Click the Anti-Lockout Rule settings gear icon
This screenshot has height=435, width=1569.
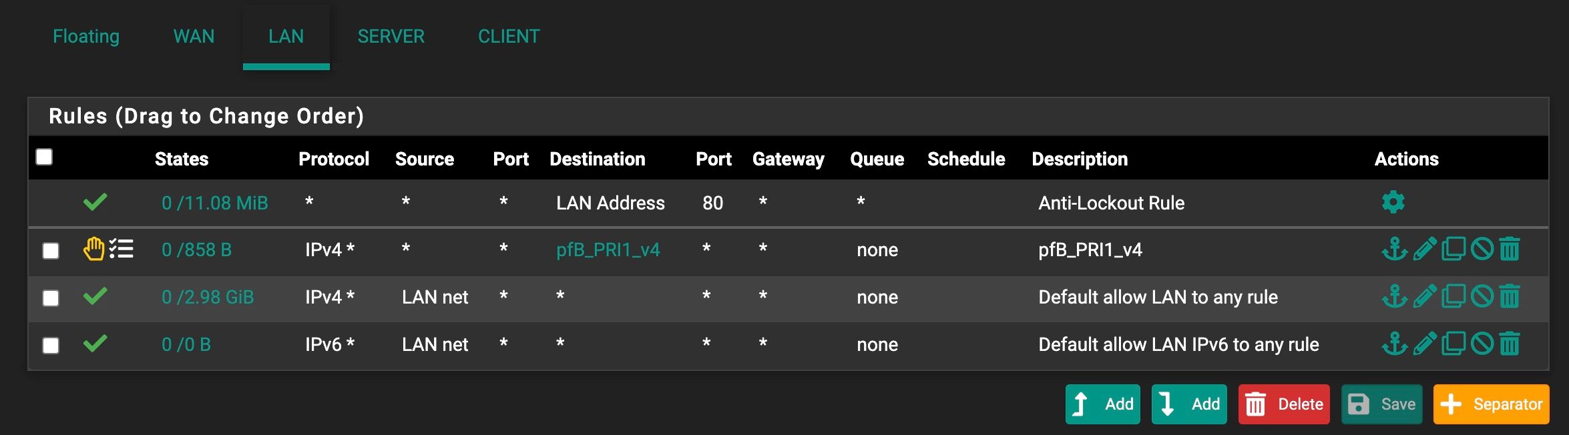pos(1393,201)
